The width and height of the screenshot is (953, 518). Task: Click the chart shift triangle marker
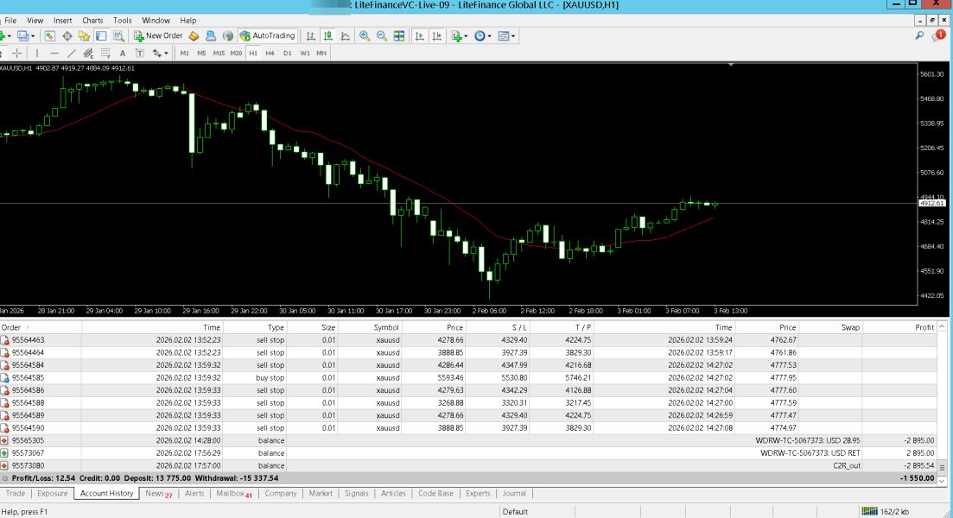click(x=732, y=65)
